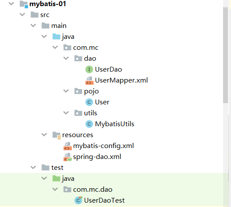Collapse the src folder chevron
Image resolution: width=231 pixels, height=207 pixels.
[x=22, y=14]
